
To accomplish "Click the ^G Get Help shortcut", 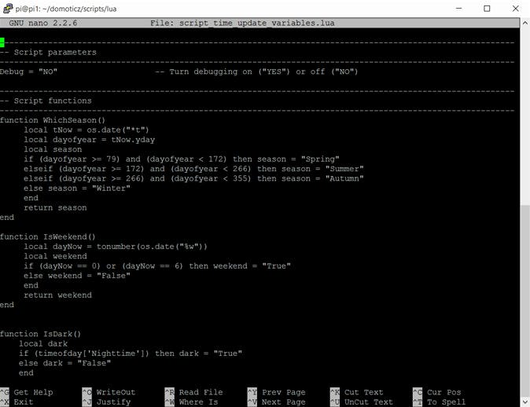I will coord(27,393).
